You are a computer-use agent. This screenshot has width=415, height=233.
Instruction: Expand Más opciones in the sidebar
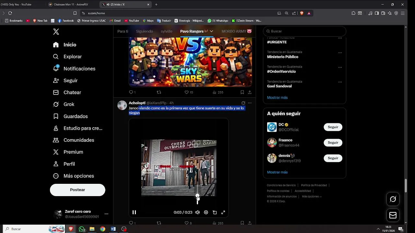pos(73,176)
